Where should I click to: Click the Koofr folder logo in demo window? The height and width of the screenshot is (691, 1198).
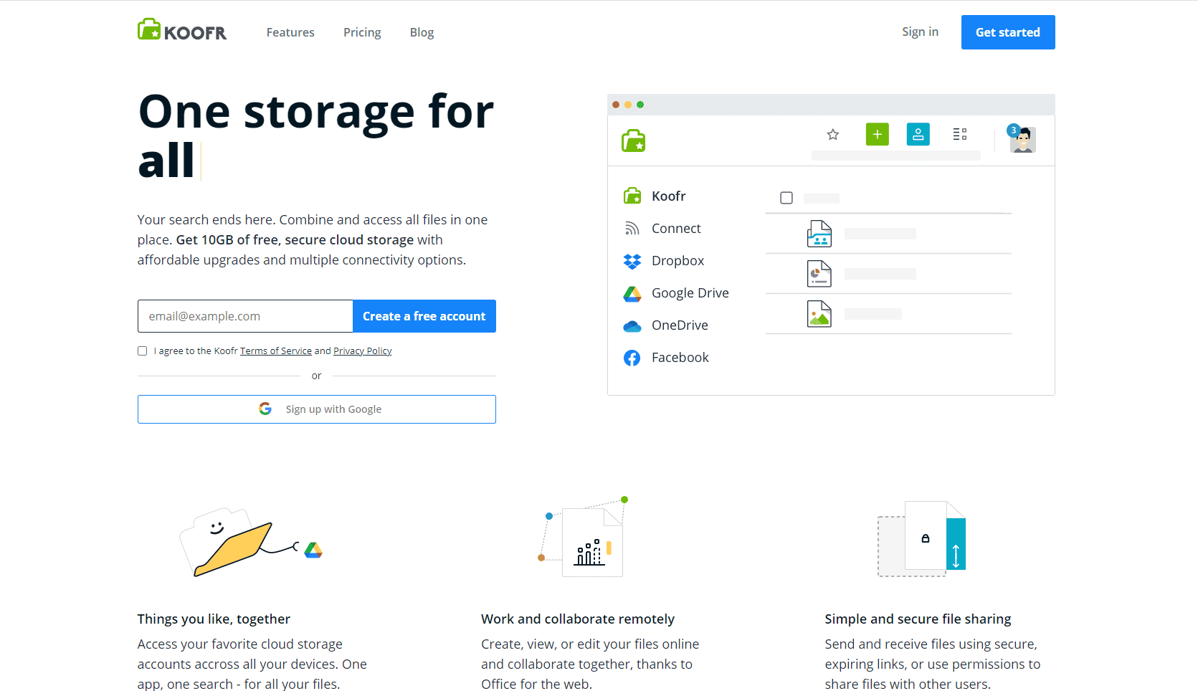click(x=634, y=140)
